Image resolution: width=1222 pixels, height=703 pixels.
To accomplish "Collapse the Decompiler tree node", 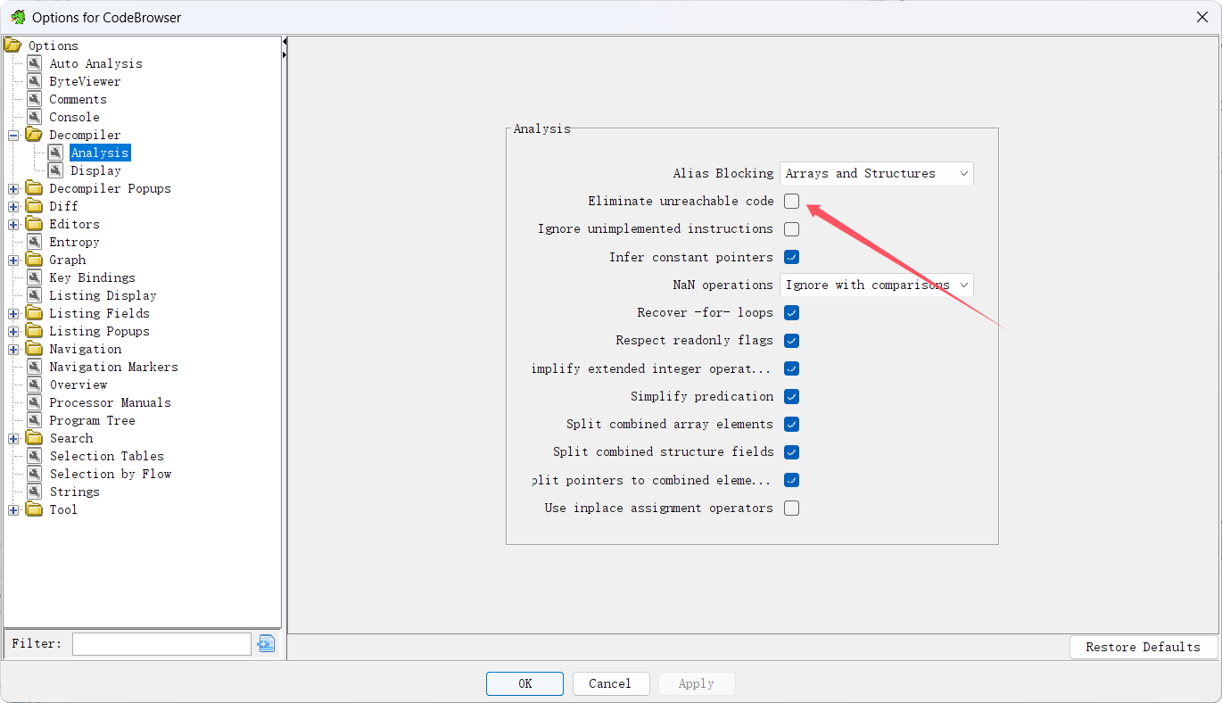I will point(13,136).
